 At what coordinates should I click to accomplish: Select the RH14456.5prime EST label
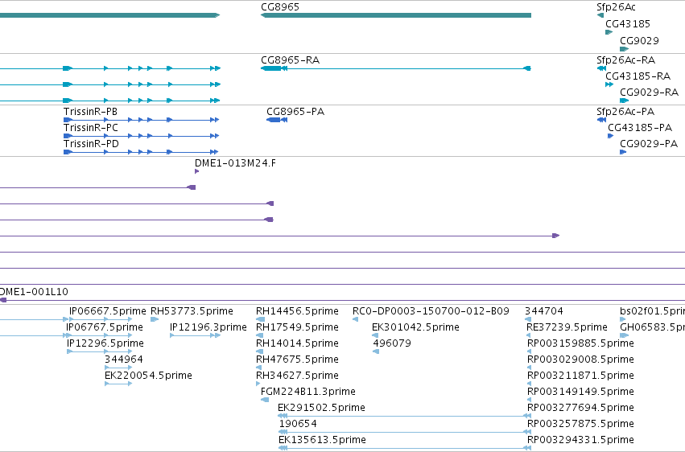coord(297,311)
